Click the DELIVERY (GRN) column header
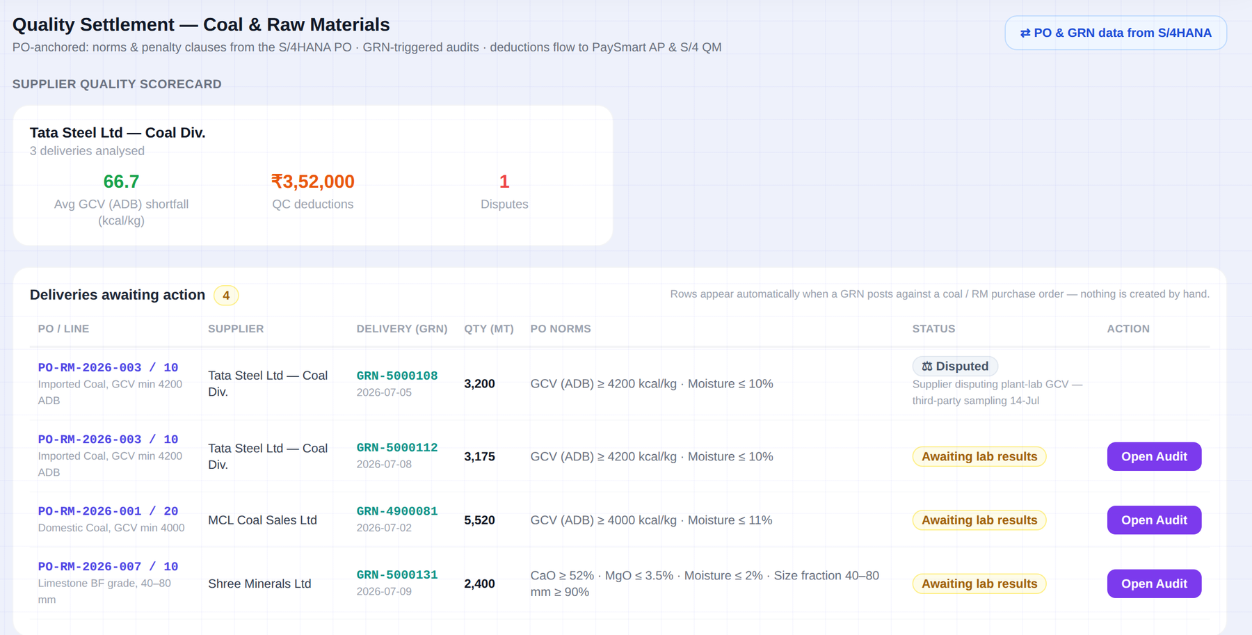 coord(402,329)
